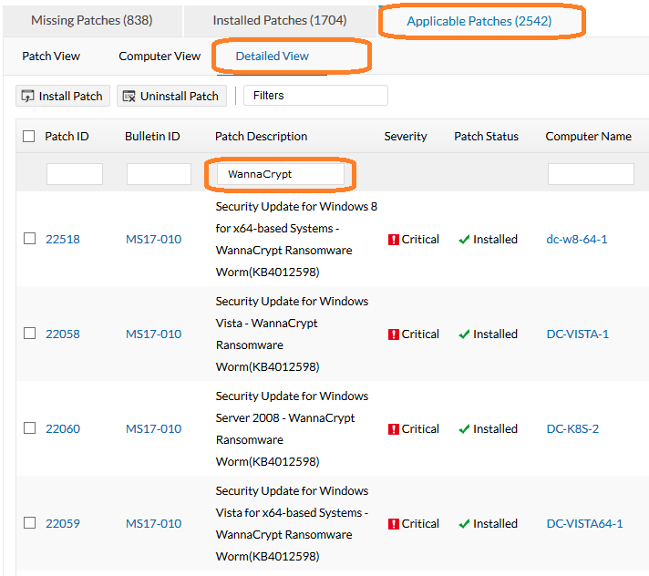The width and height of the screenshot is (649, 576).
Task: Click red Critical severity icon for patch 22060
Action: 393,429
